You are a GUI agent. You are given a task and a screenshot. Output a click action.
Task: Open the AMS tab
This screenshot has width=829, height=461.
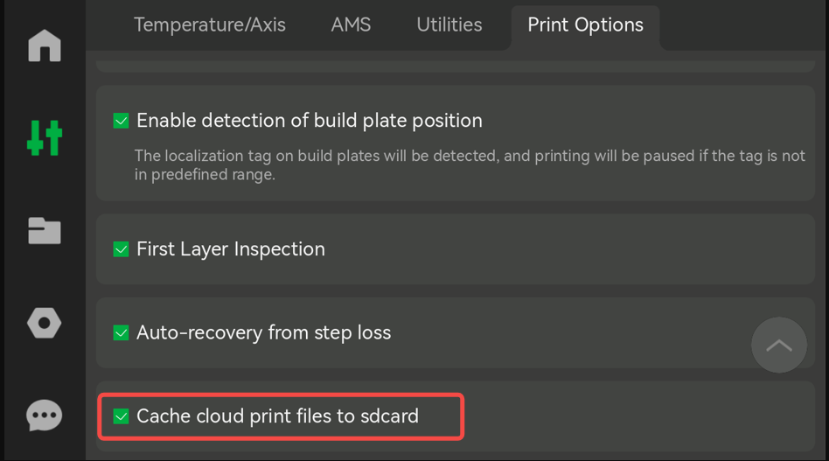(351, 24)
